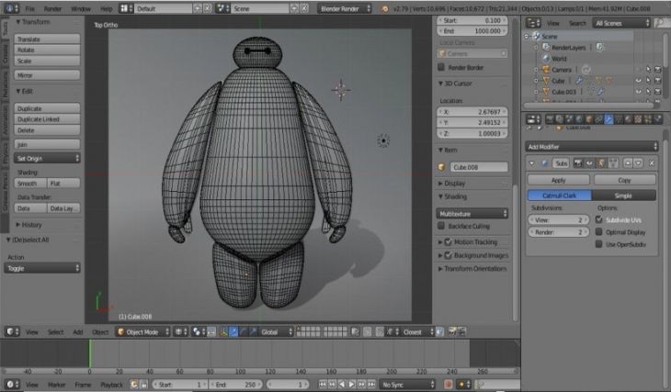Viewport: 671px width, 392px height.
Task: Toggle the 3D manipulator widget icon
Action: [222, 331]
